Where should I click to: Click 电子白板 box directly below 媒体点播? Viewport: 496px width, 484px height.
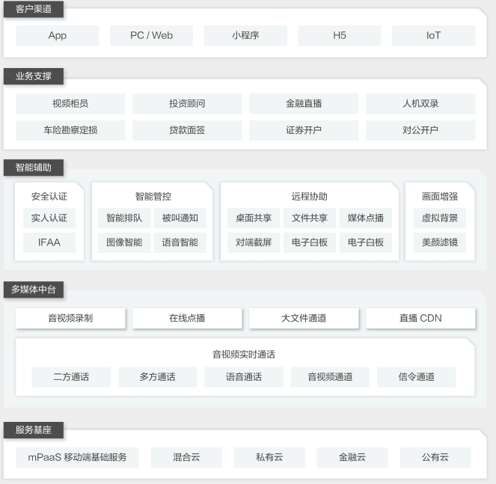[366, 242]
